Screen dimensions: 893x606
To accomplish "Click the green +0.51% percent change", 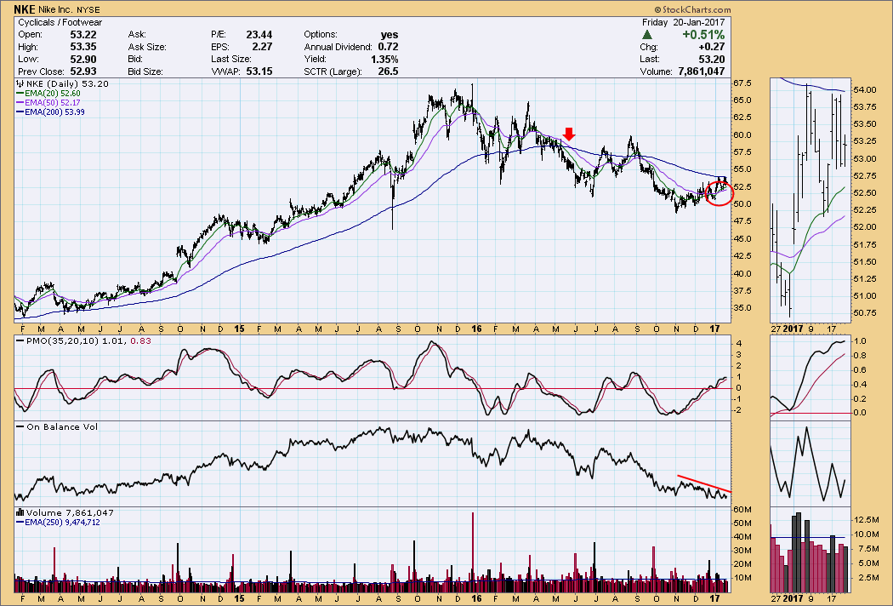I will [704, 35].
